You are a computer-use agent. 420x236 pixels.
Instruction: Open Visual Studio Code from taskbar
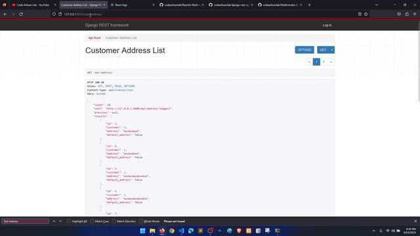181,231
